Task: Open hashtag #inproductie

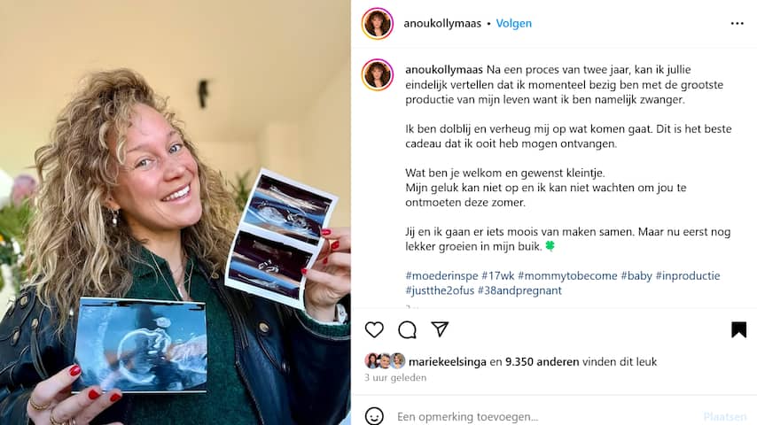Action: pyautogui.click(x=688, y=276)
